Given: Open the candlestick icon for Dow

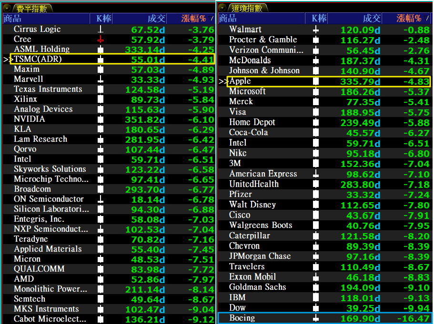Looking at the screenshot, I should pos(315,308).
